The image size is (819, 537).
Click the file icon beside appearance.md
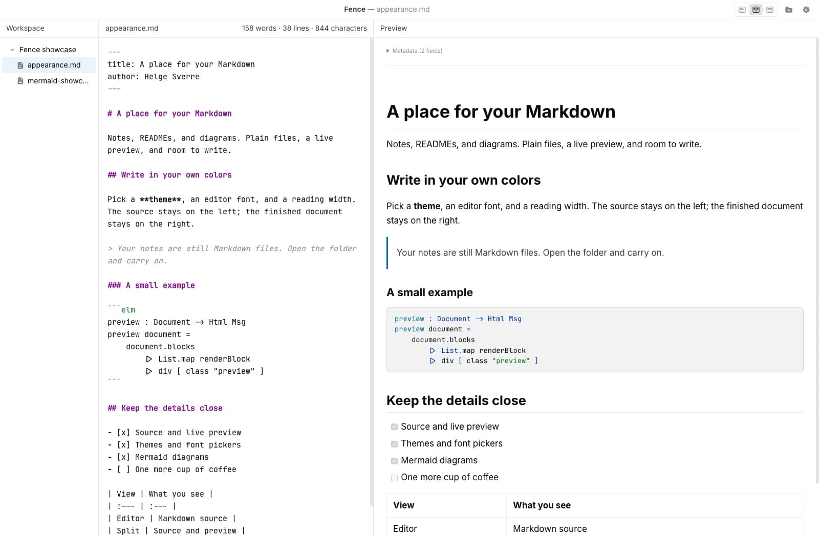[20, 65]
